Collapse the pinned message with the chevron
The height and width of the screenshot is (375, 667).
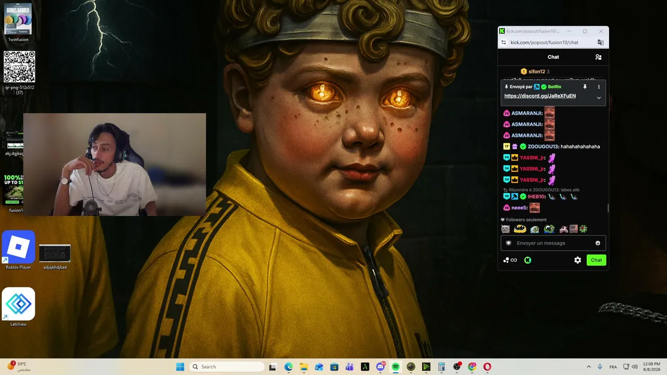(x=599, y=97)
